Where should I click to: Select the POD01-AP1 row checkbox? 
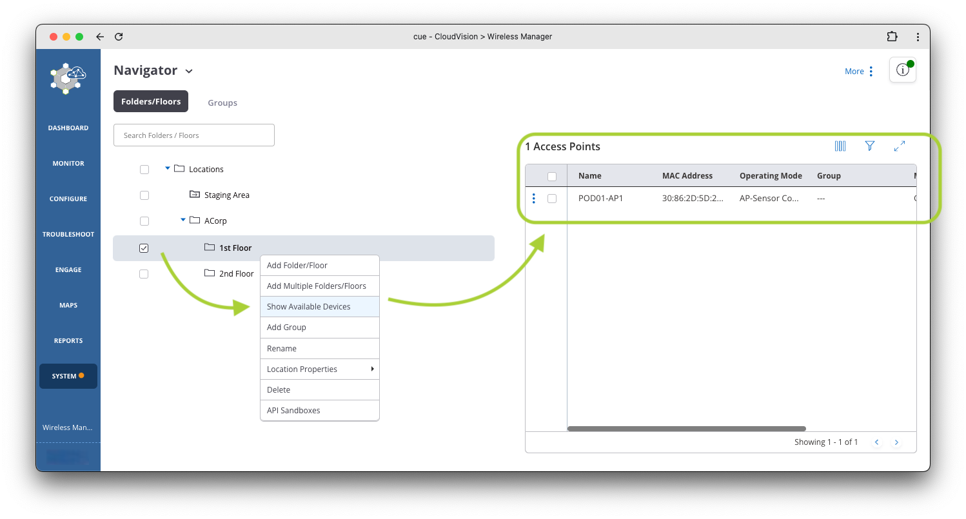pos(552,199)
